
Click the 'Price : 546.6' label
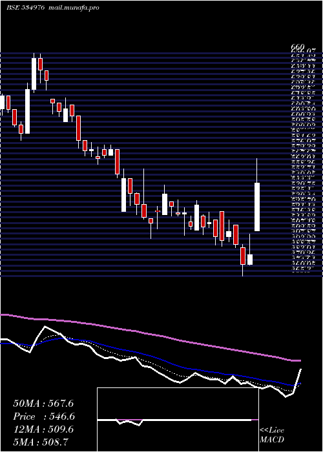[x=44, y=416]
